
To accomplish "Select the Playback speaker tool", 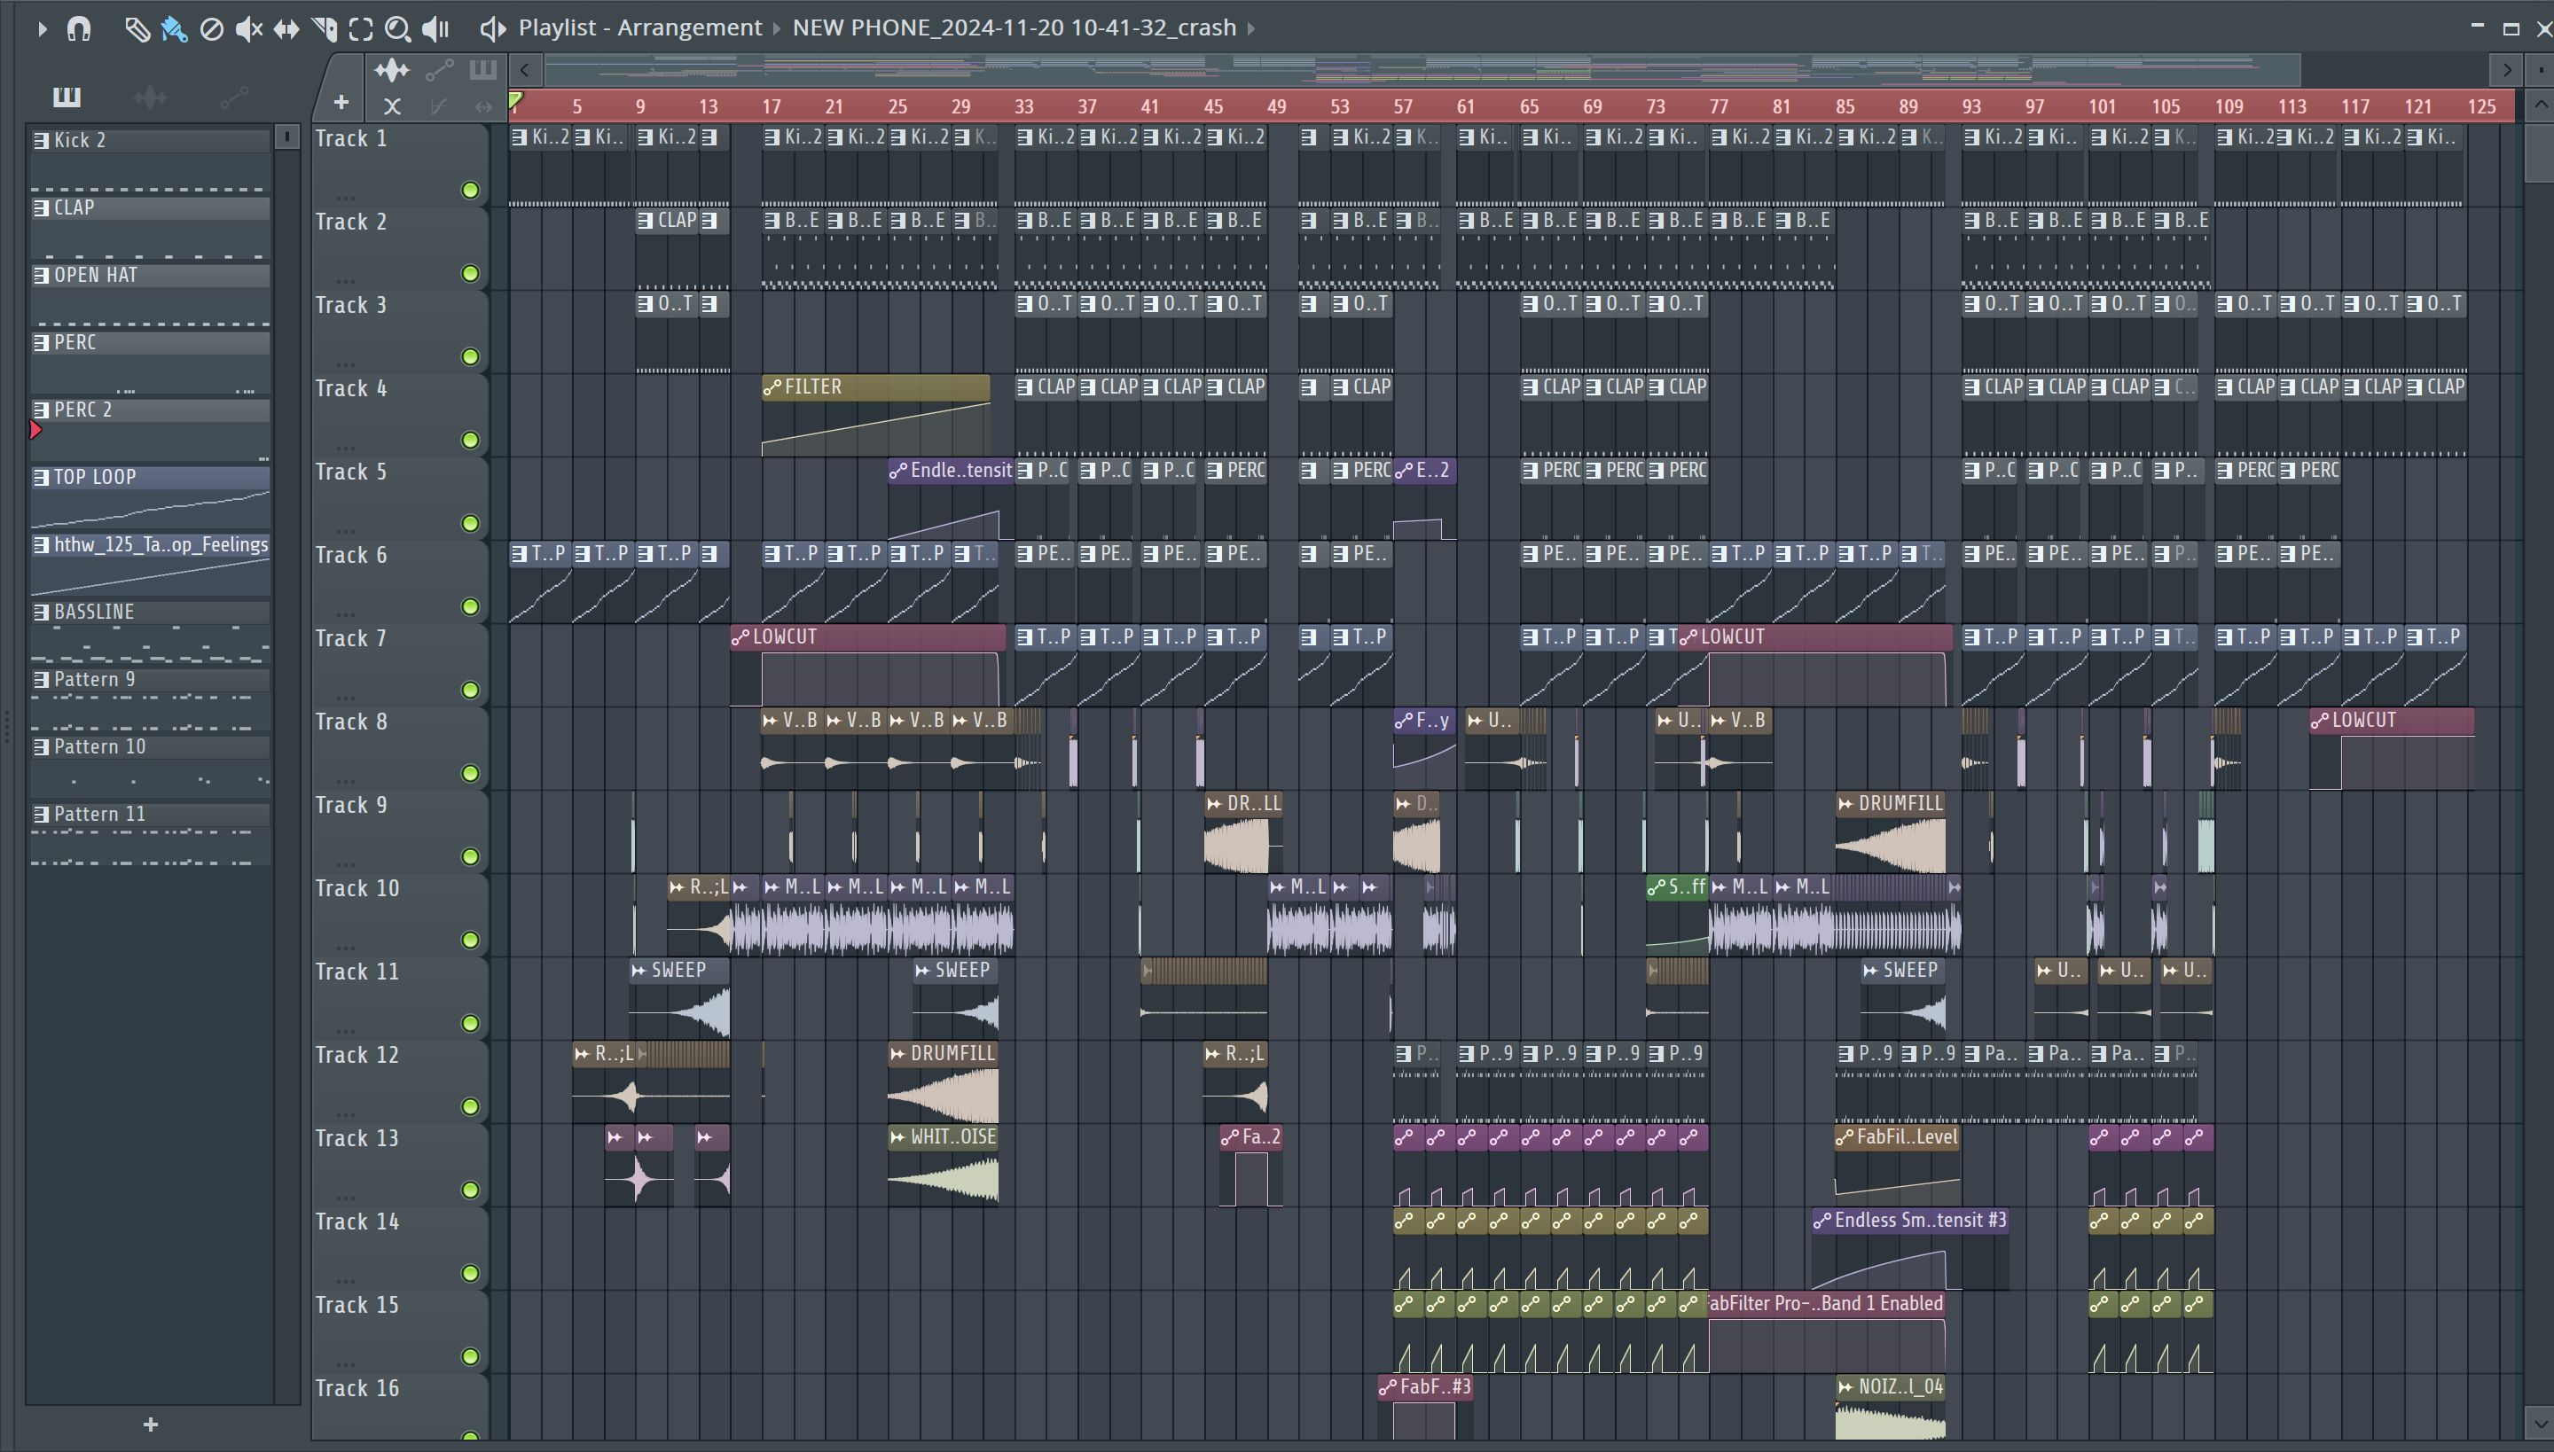I will coord(436,29).
